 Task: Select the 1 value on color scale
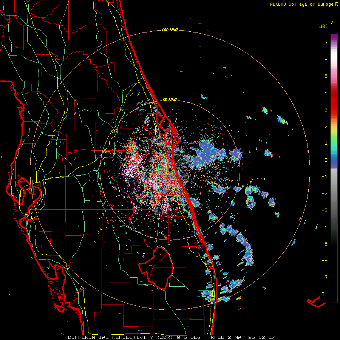point(326,143)
